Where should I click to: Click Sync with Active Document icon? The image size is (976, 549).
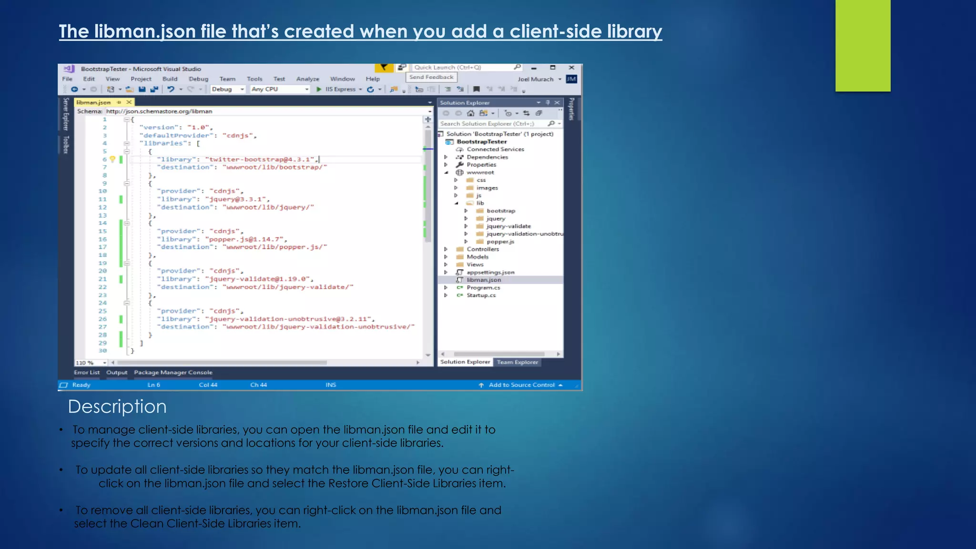click(x=526, y=113)
